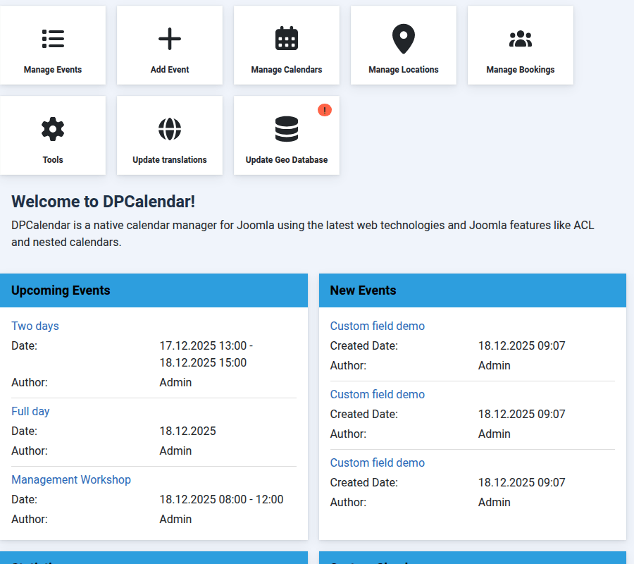Open the Full day event link
Viewport: 634px width, 564px height.
coord(30,411)
